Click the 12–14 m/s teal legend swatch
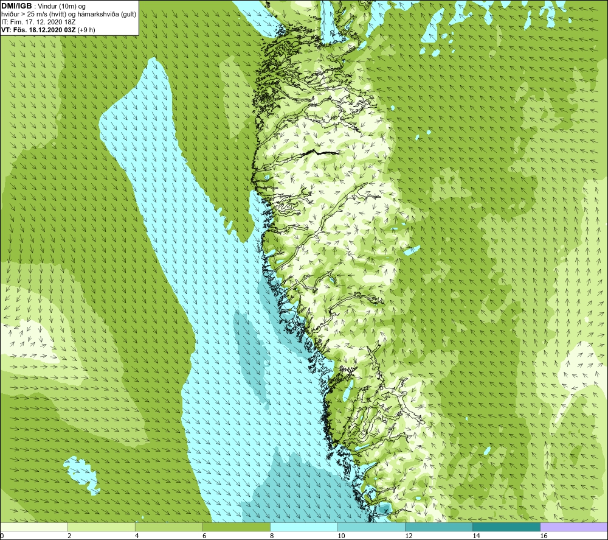 (x=439, y=527)
